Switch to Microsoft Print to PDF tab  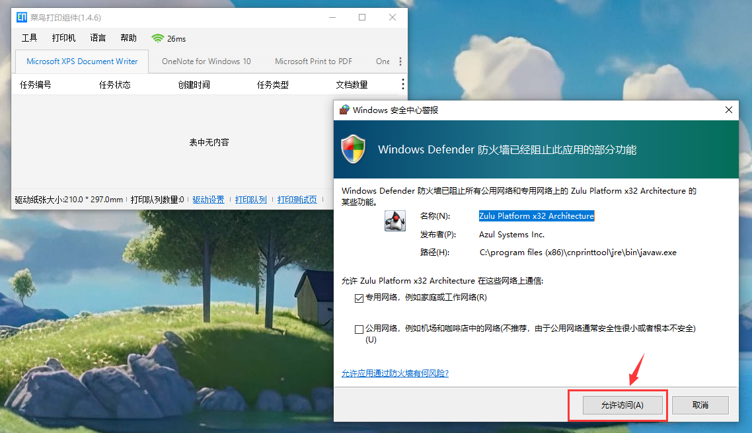coord(314,61)
